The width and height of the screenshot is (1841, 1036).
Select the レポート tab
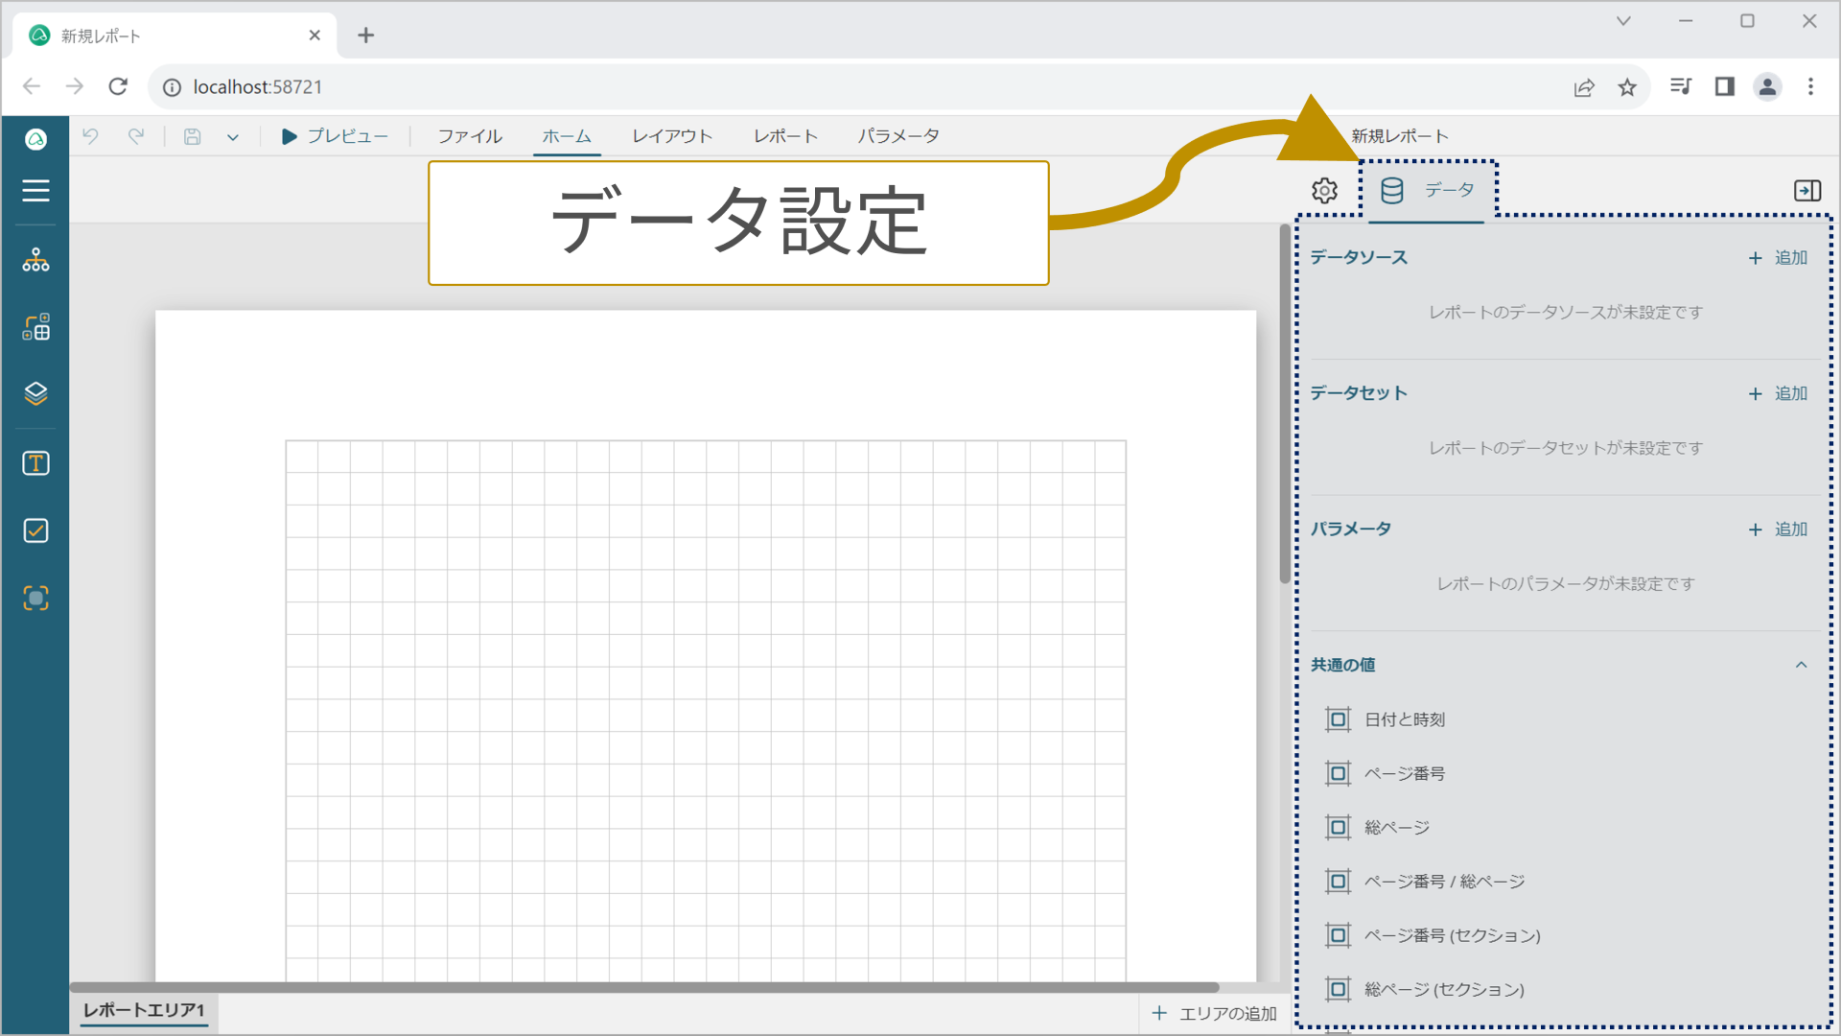click(x=785, y=136)
